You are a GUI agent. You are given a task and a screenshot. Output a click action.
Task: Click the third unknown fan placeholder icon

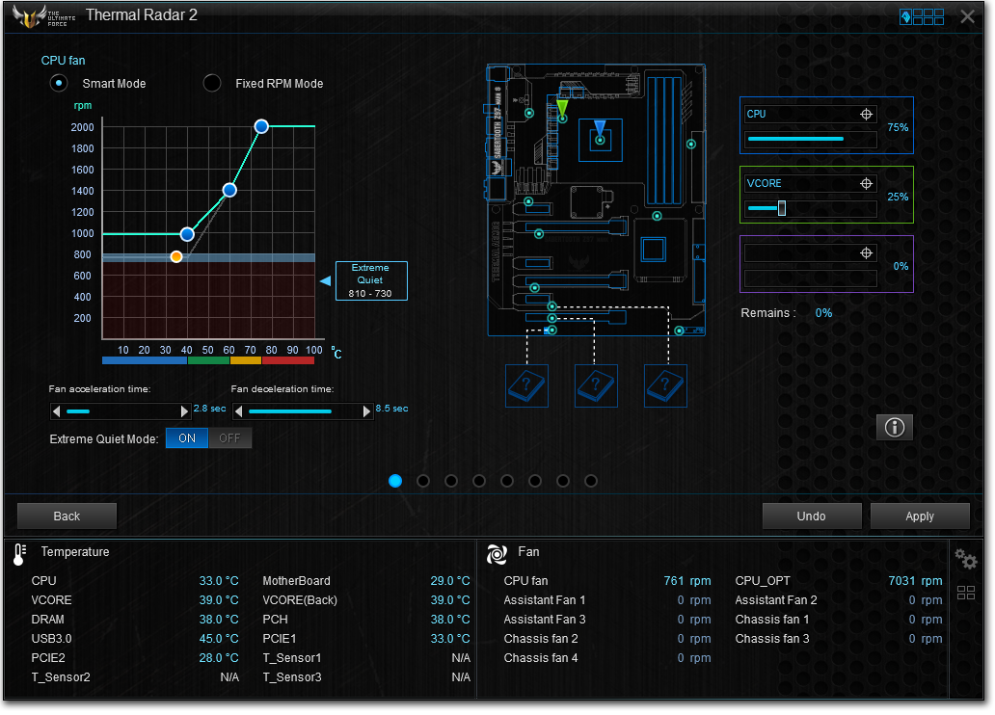tap(665, 385)
